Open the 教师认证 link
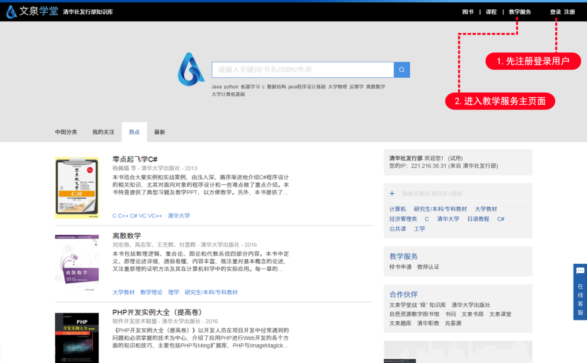The width and height of the screenshot is (587, 363). 428,267
